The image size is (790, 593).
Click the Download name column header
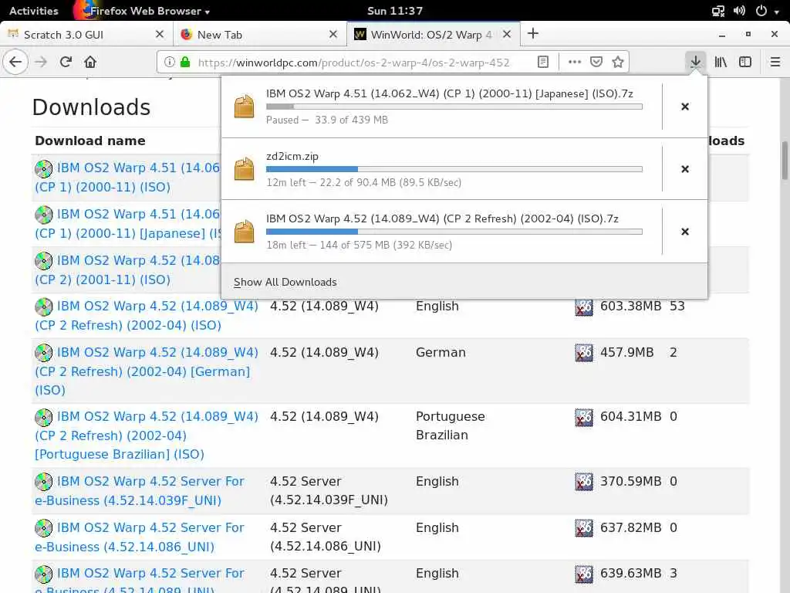click(90, 141)
